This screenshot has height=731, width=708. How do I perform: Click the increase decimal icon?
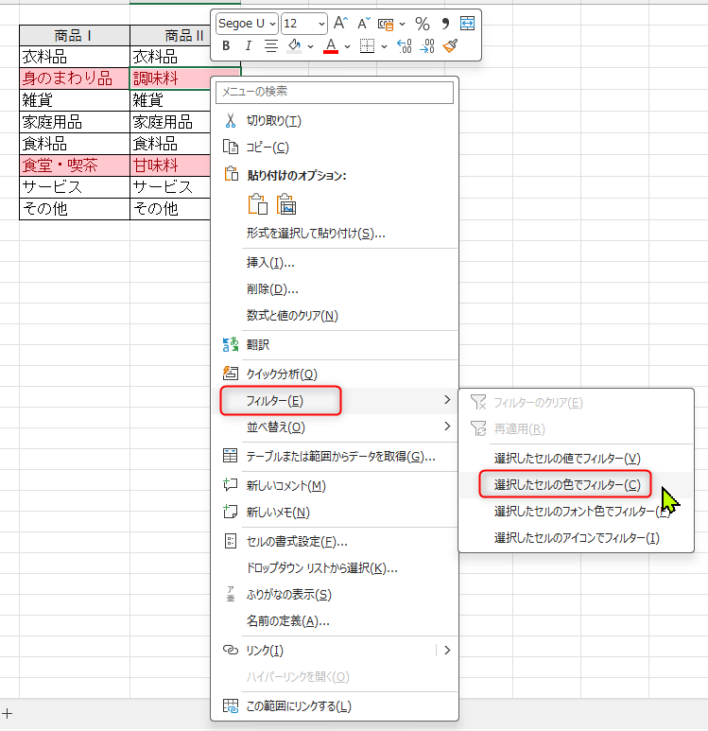point(405,45)
